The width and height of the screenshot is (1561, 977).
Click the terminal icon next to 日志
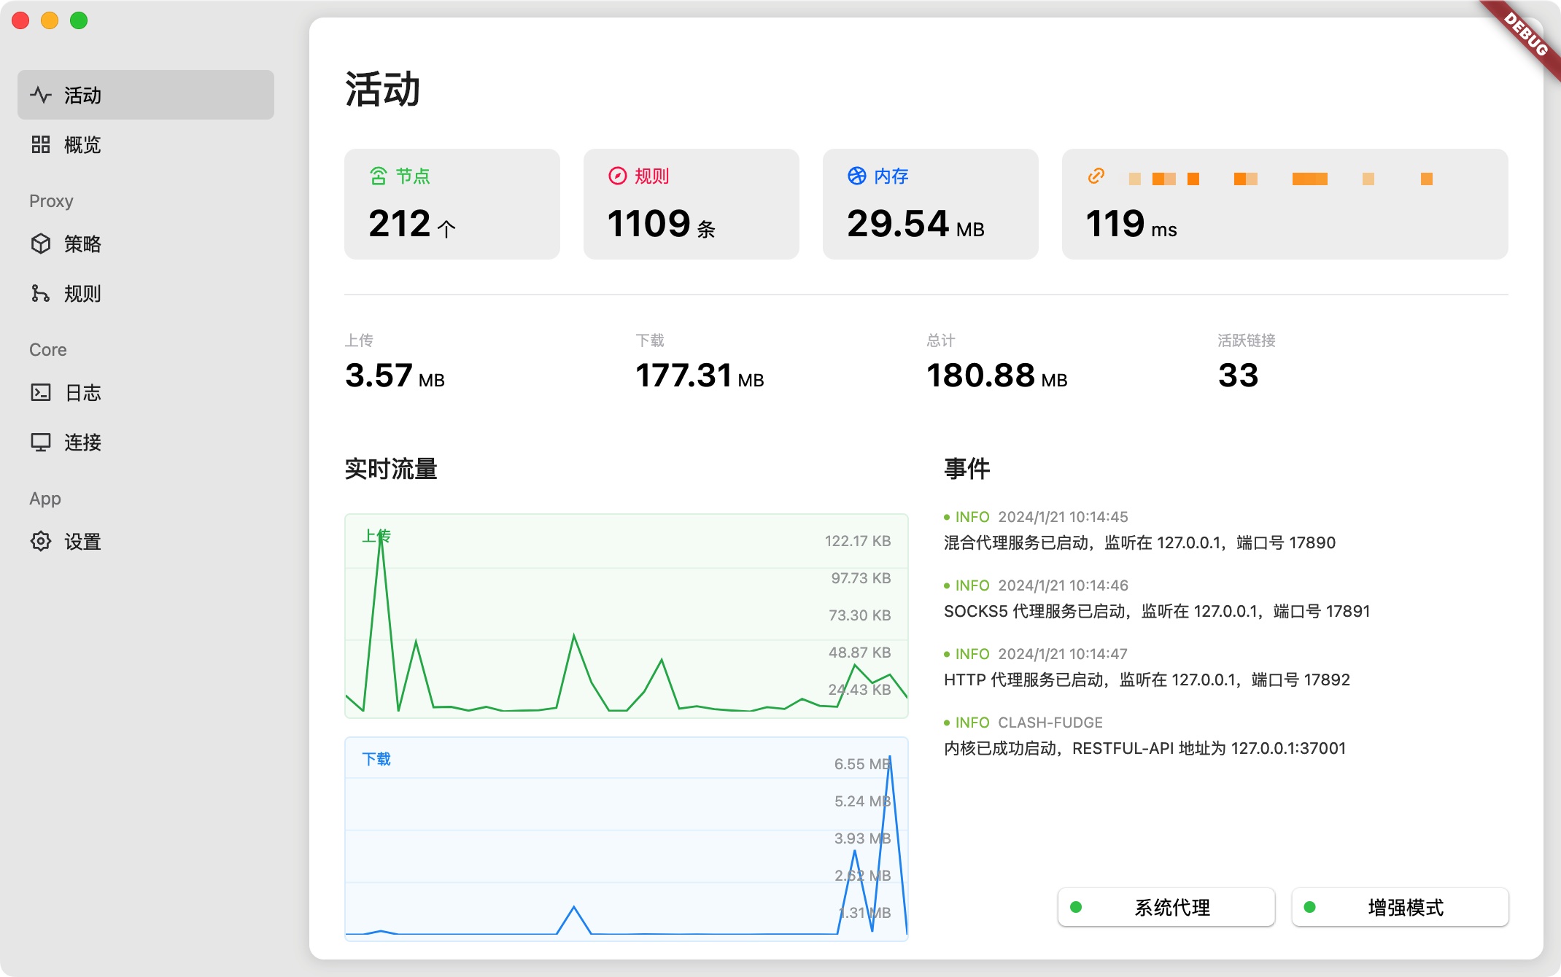41,392
